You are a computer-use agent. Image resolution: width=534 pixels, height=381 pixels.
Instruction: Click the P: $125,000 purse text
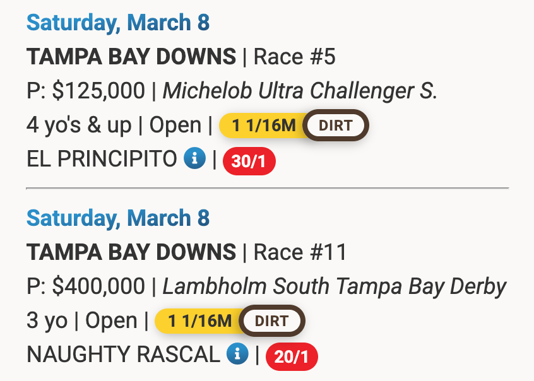[86, 91]
